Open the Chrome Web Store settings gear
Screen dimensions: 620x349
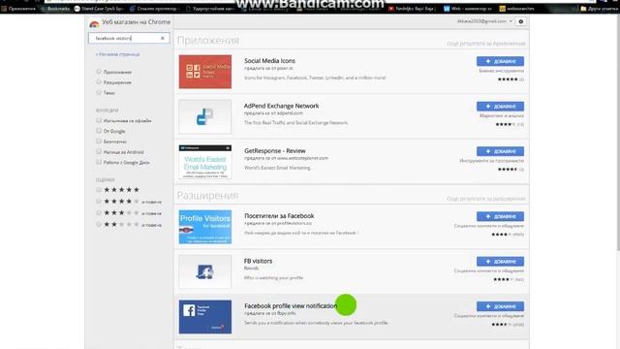(x=521, y=21)
